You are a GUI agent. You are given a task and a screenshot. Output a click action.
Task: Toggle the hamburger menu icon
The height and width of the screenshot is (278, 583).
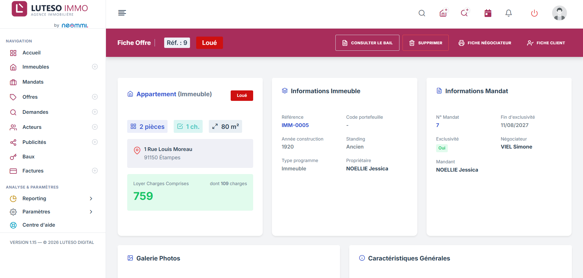[122, 13]
